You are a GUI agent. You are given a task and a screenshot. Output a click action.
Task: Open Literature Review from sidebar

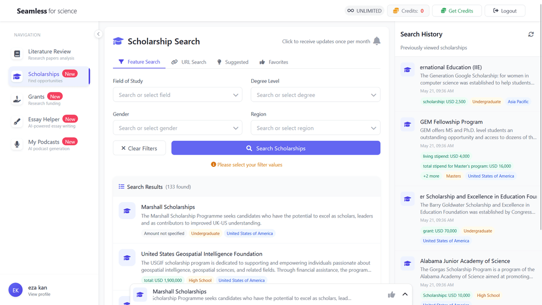pyautogui.click(x=49, y=54)
